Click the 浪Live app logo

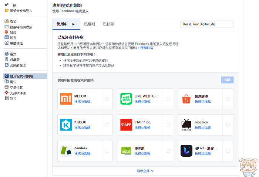pos(186,151)
